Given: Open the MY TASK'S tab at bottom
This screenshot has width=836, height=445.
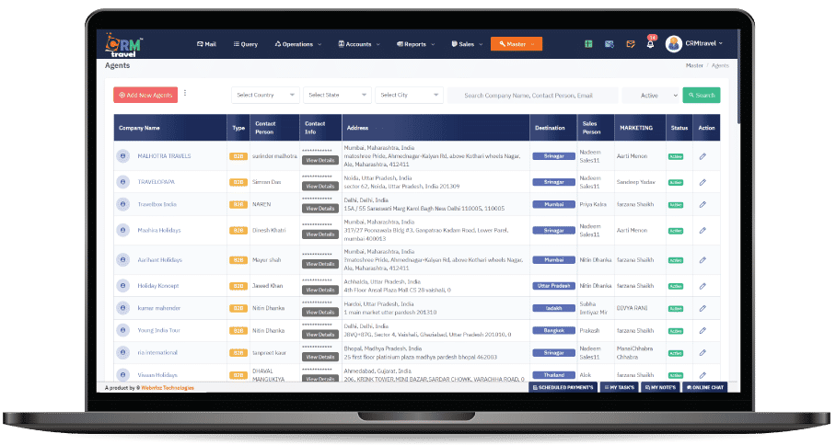Looking at the screenshot, I should [620, 387].
